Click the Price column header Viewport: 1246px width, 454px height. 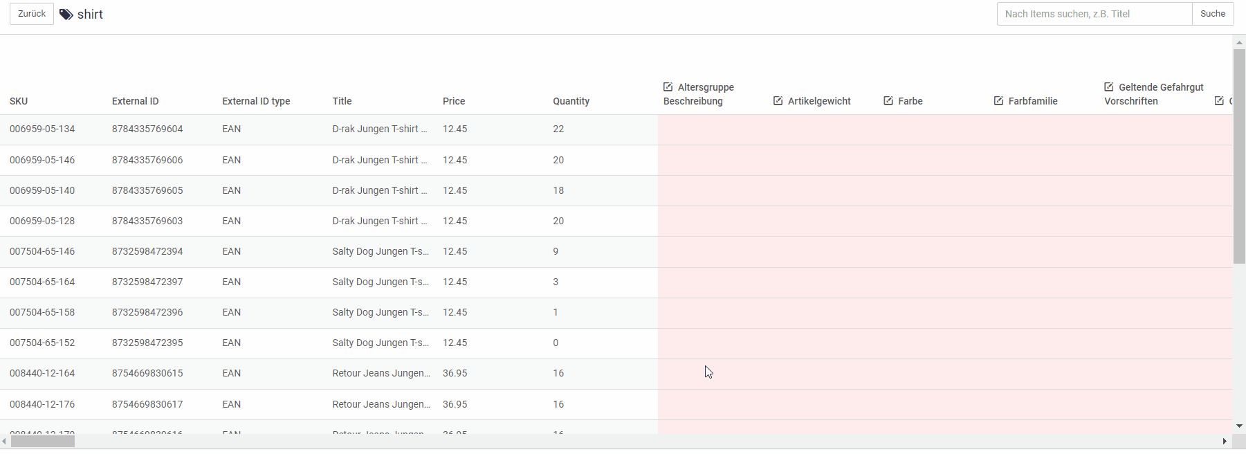(x=454, y=101)
